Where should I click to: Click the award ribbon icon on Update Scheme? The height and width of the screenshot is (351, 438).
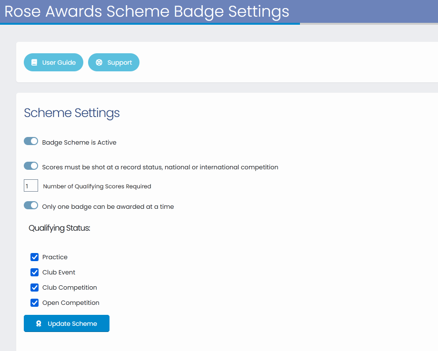click(x=39, y=323)
